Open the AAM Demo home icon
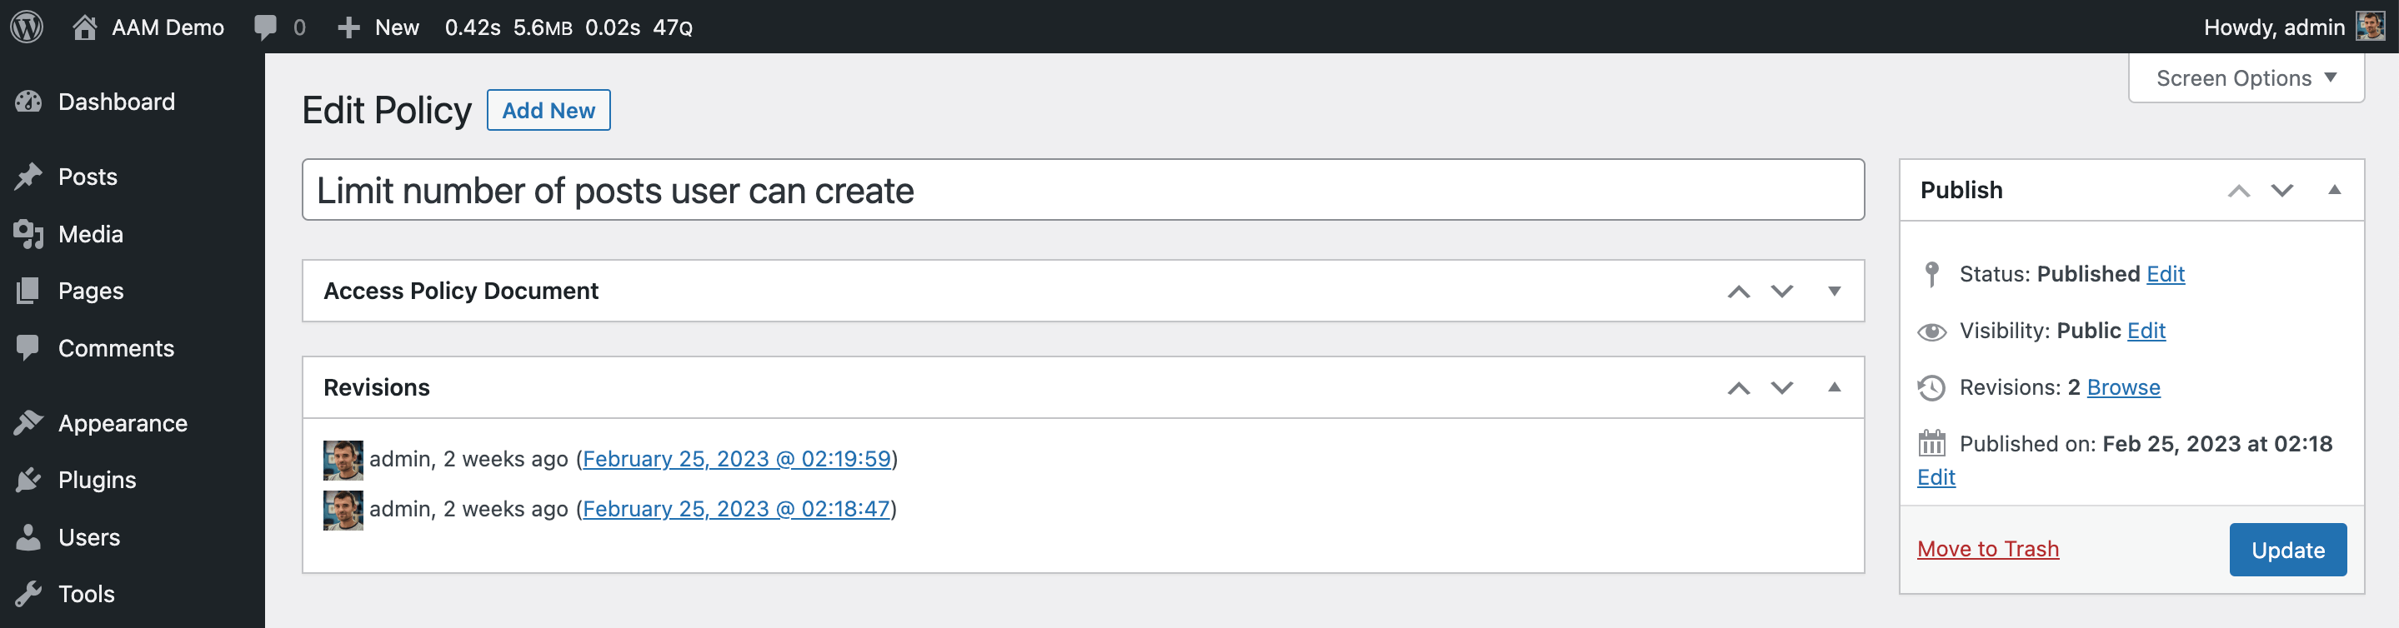This screenshot has width=2399, height=628. pyautogui.click(x=85, y=27)
